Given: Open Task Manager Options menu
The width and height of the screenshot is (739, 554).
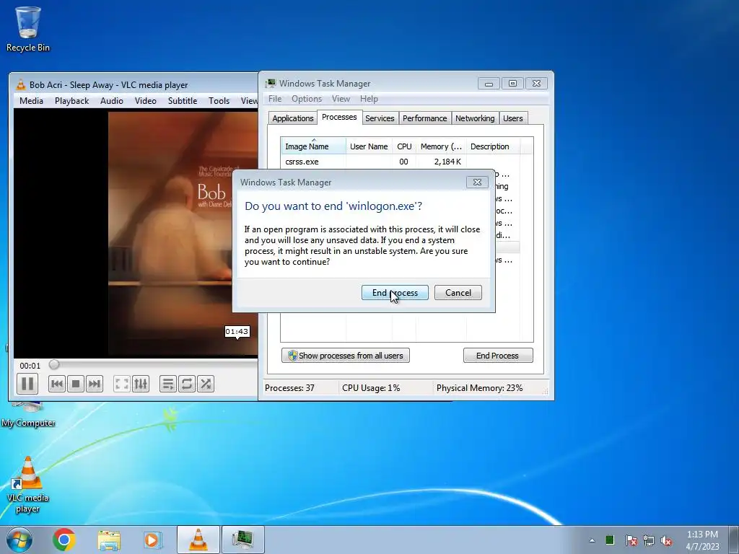Looking at the screenshot, I should (307, 99).
